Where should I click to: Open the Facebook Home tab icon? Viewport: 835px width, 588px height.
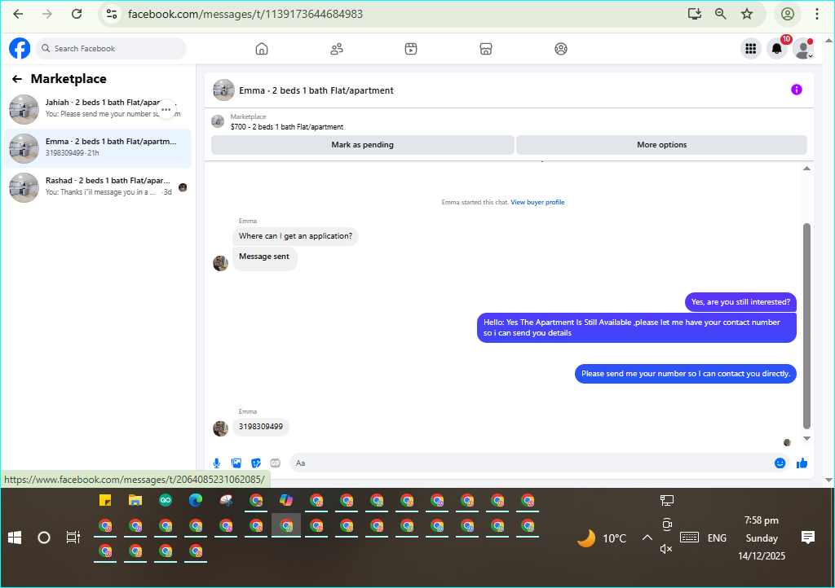tap(262, 49)
